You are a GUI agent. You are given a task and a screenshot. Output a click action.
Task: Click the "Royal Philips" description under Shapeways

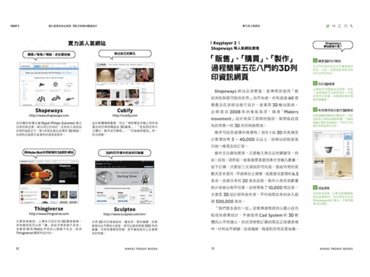(x=49, y=129)
